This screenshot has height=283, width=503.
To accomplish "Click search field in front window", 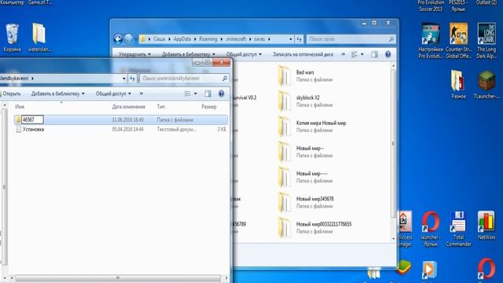I will [185, 79].
